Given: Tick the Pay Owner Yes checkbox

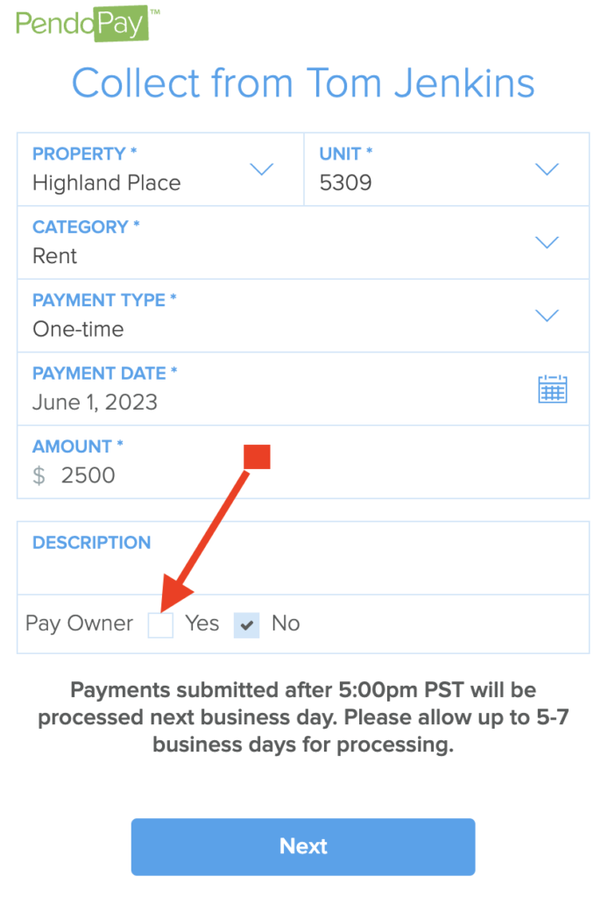Looking at the screenshot, I should pos(160,624).
